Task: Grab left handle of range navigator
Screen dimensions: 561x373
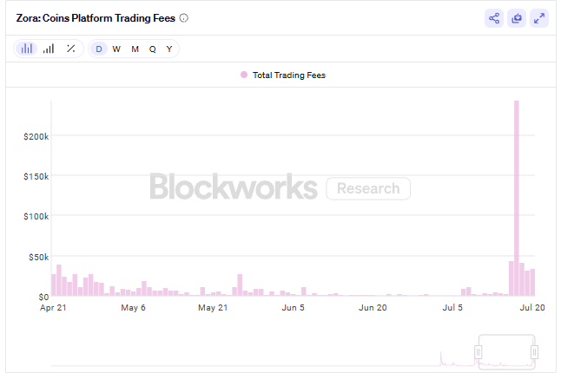Action: click(478, 352)
